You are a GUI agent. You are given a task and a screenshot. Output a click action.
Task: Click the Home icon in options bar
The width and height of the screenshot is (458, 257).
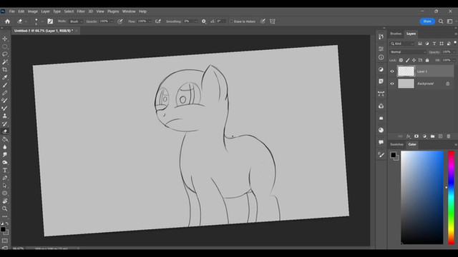pyautogui.click(x=8, y=21)
